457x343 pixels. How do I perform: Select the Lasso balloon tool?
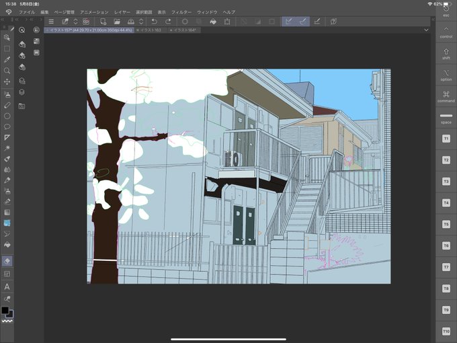[x=7, y=126]
